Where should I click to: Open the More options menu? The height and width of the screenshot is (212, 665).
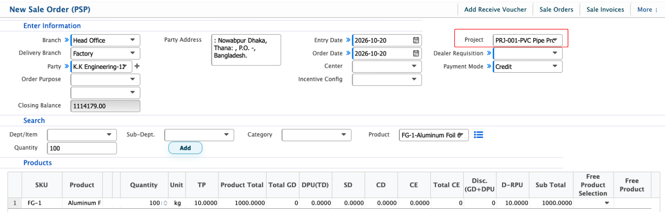pyautogui.click(x=647, y=9)
